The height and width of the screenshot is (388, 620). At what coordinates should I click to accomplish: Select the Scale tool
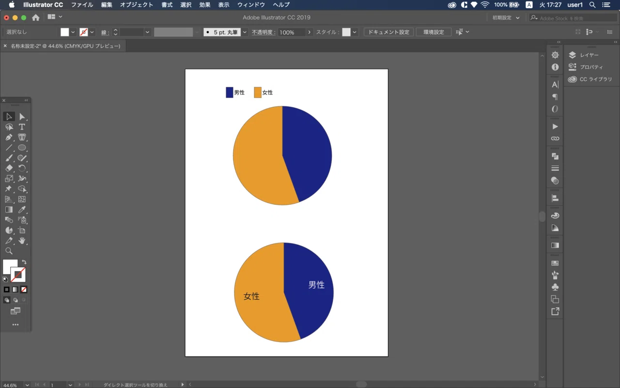click(x=9, y=178)
